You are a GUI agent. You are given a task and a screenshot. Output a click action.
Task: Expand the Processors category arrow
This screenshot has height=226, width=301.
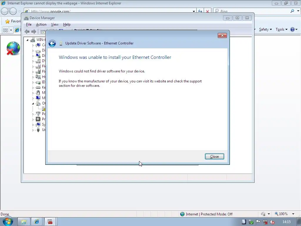33,119
